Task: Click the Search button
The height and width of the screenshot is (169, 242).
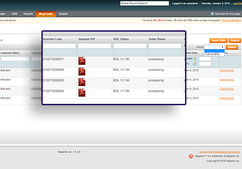Action: (x=235, y=41)
